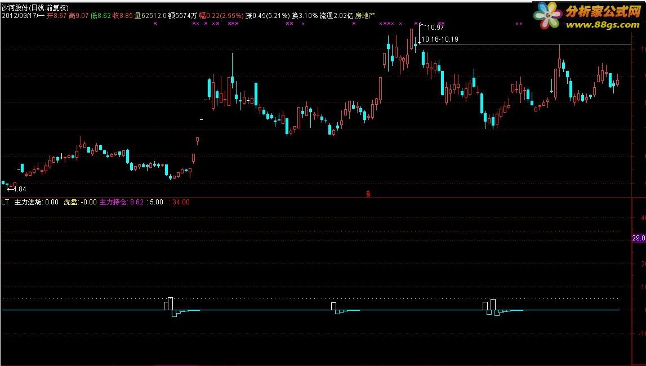Screen dimensions: 646x366
Task: Click the red 34.00 indicator value
Action: tap(181, 202)
